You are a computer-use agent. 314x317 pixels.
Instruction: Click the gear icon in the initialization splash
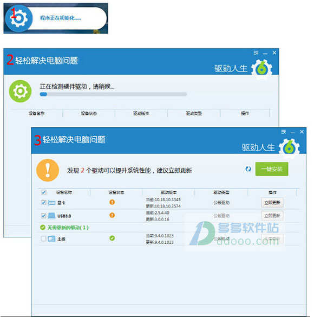point(19,18)
